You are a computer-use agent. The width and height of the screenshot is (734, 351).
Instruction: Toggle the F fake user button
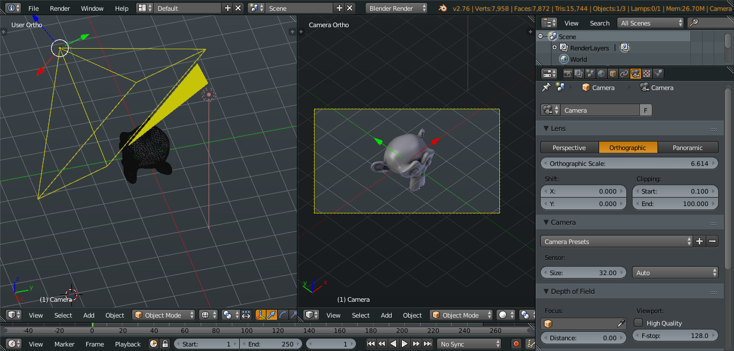click(645, 110)
